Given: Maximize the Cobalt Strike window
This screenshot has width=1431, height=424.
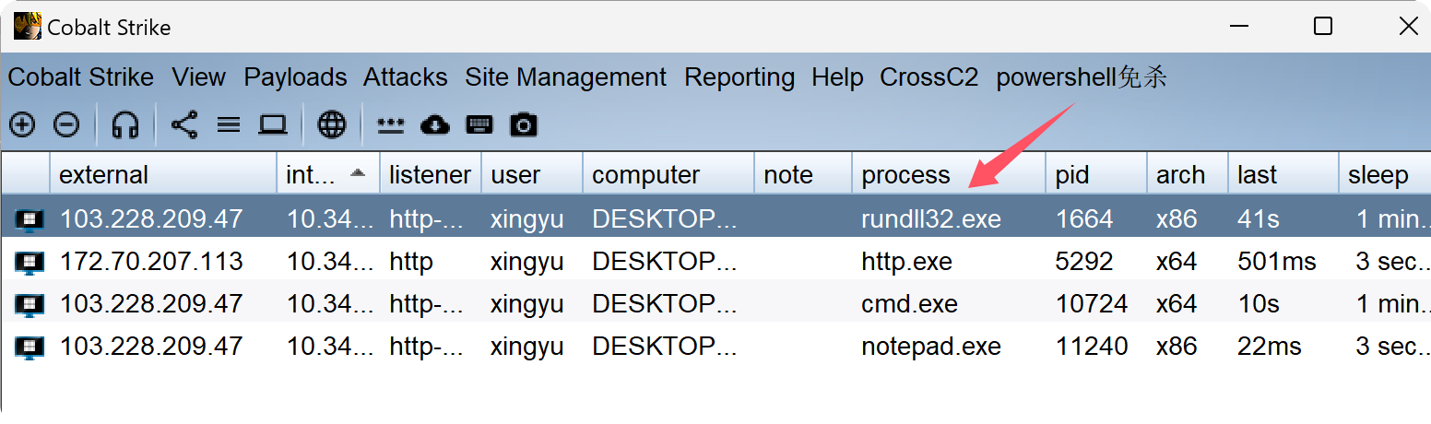Looking at the screenshot, I should pos(1322,26).
